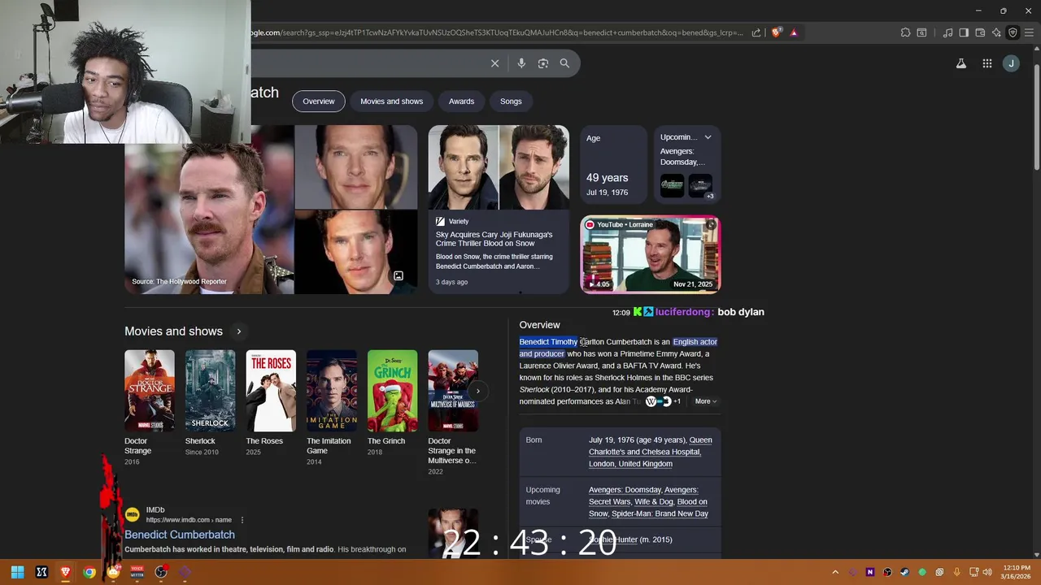Toggle the browser sidebar panel icon
1041x585 pixels.
click(x=964, y=32)
